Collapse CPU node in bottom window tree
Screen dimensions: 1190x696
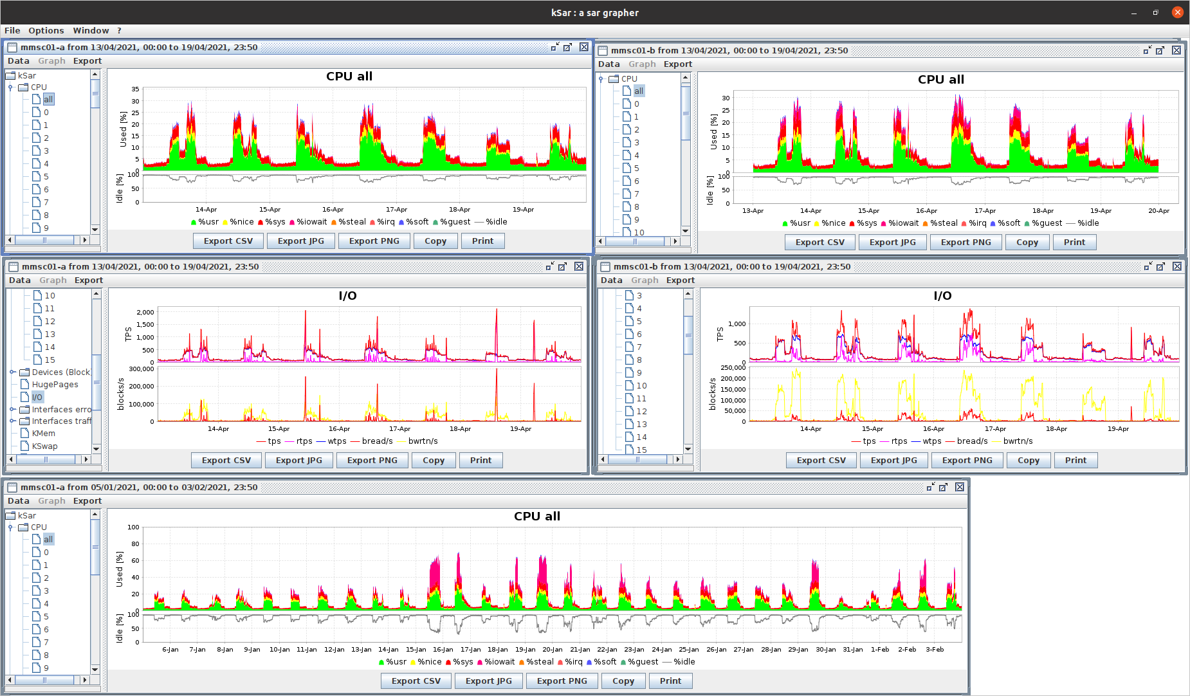(x=11, y=527)
